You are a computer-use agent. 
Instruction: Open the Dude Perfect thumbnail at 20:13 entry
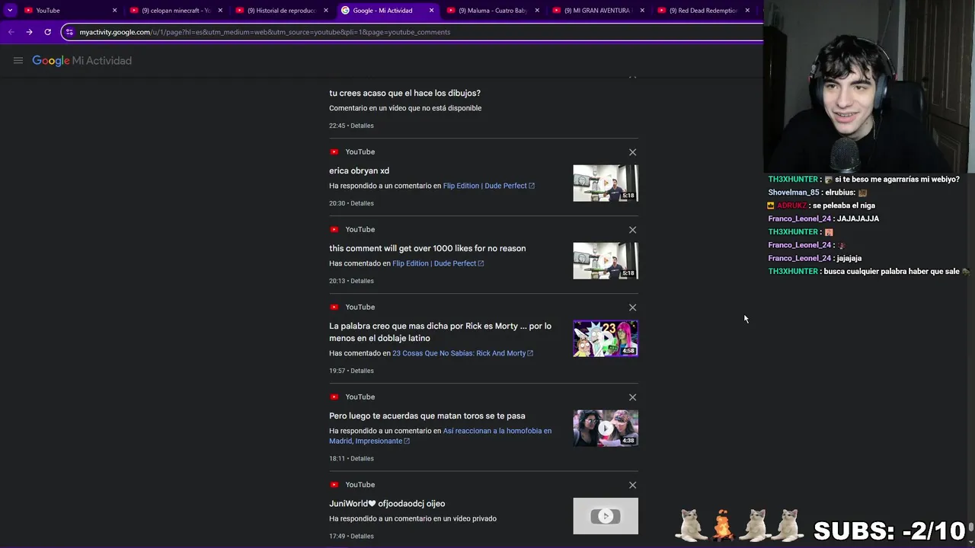(606, 261)
